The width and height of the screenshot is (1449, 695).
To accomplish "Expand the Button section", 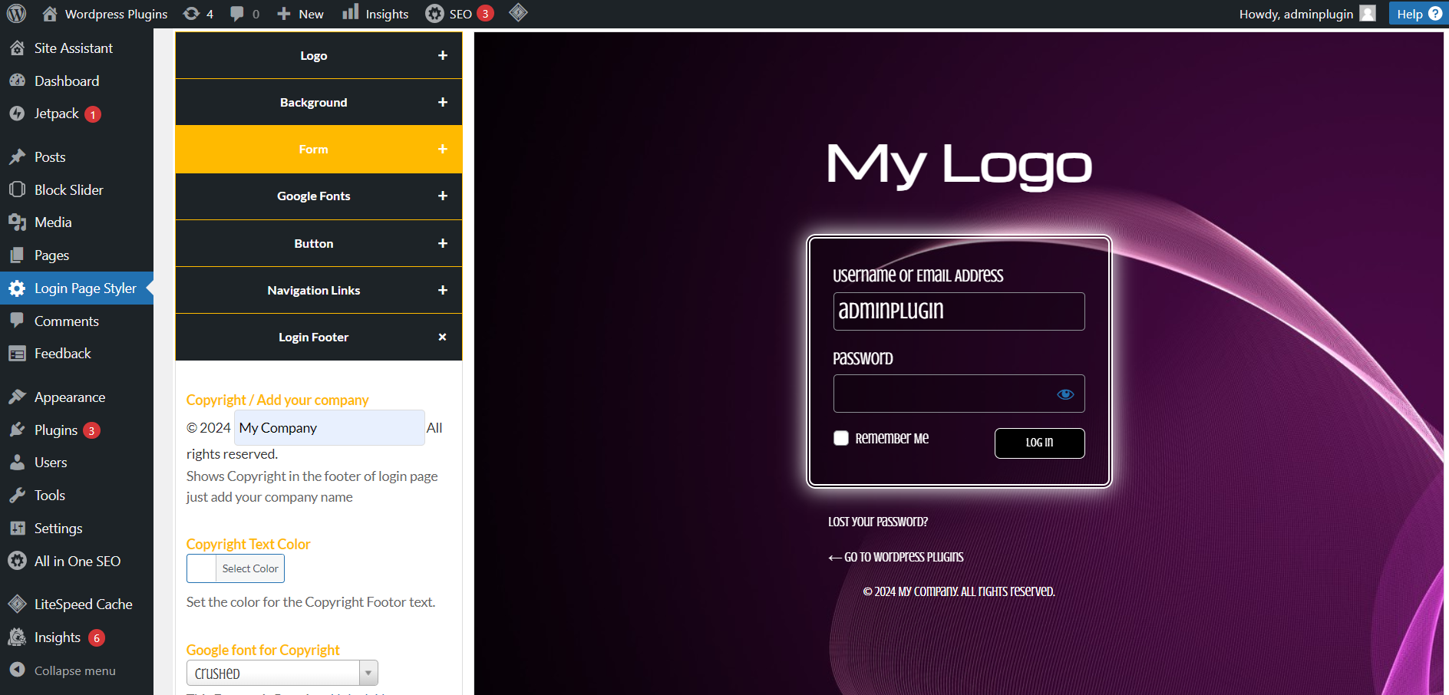I will [319, 243].
